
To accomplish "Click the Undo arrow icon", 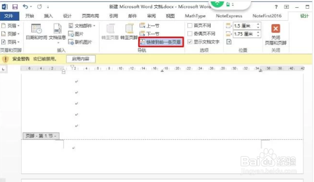I will click(25, 7).
